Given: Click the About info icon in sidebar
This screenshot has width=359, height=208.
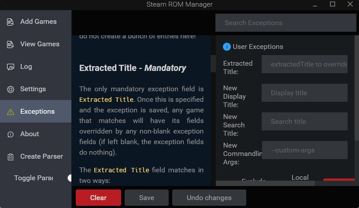Looking at the screenshot, I should tap(10, 134).
